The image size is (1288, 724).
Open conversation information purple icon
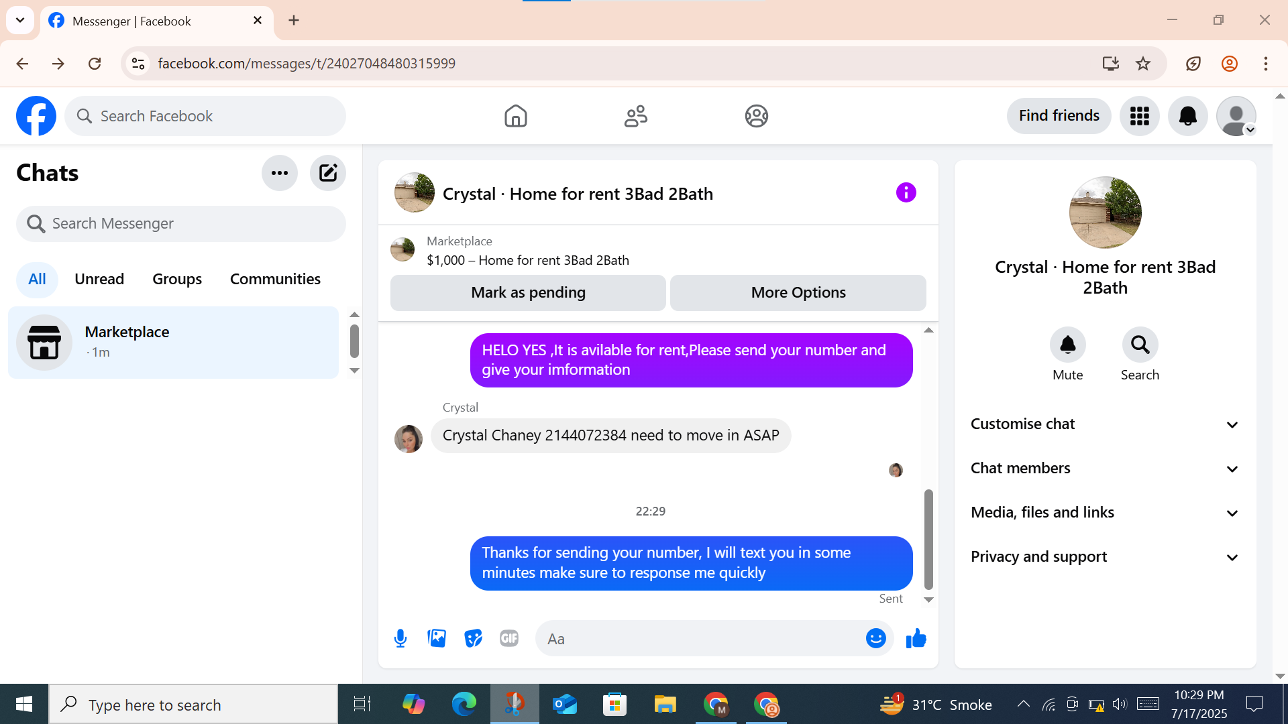tap(906, 193)
